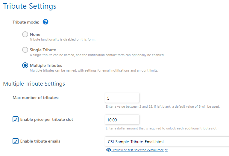Click the "Tribute Settings" page heading
Screen dimensions: 229x156
click(30, 6)
